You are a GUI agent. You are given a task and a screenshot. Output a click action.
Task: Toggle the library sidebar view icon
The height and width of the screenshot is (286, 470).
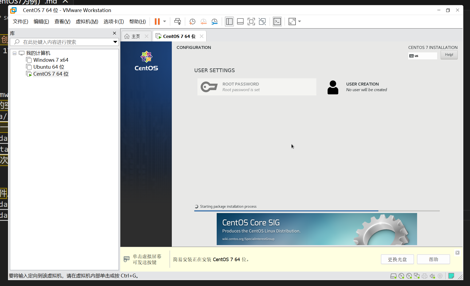point(229,21)
